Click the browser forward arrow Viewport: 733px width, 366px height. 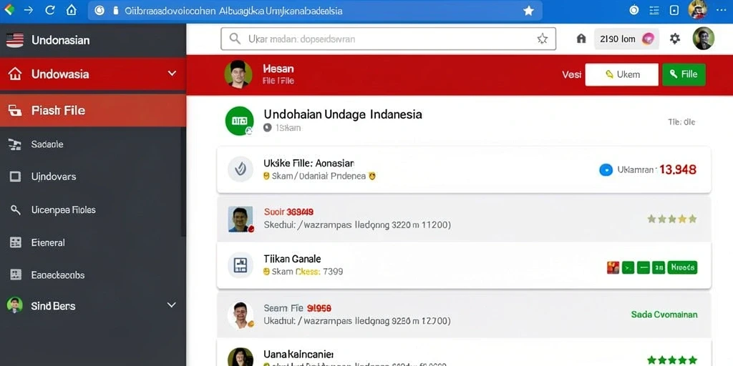[28, 10]
